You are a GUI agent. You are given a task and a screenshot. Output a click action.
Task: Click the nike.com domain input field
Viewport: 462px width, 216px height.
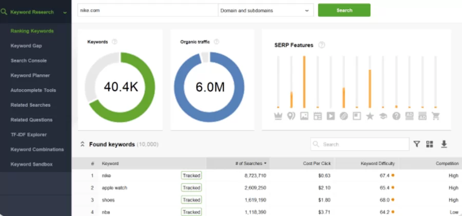click(148, 11)
